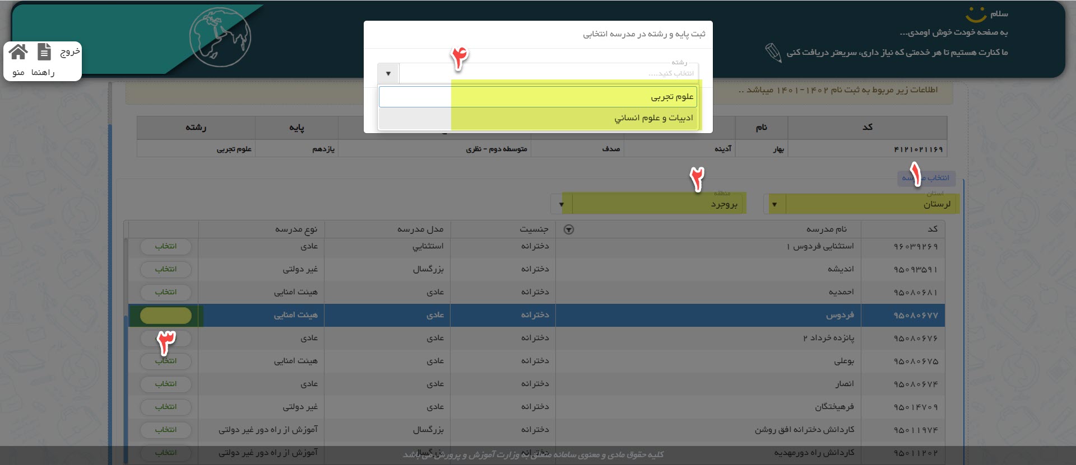Select ادبیات و علوم انسانی option
The width and height of the screenshot is (1076, 465).
653,118
